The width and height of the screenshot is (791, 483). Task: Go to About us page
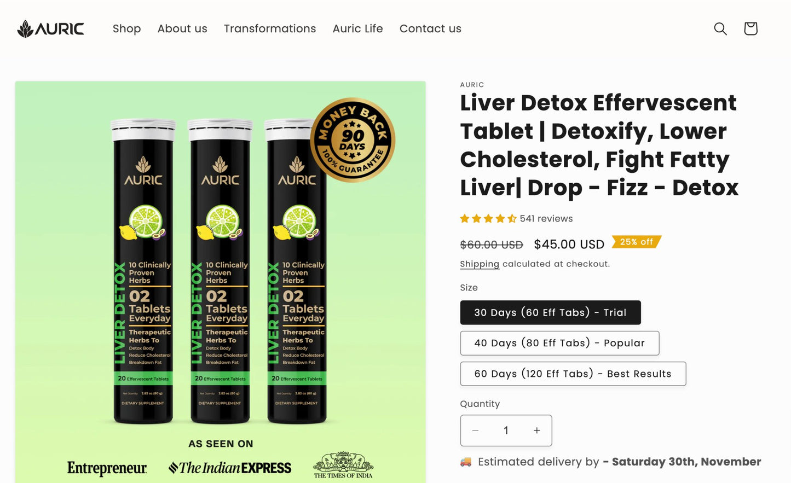182,28
